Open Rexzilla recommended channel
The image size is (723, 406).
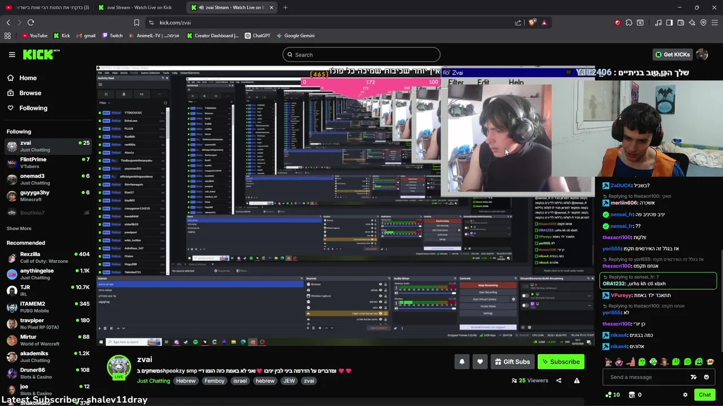click(x=48, y=258)
